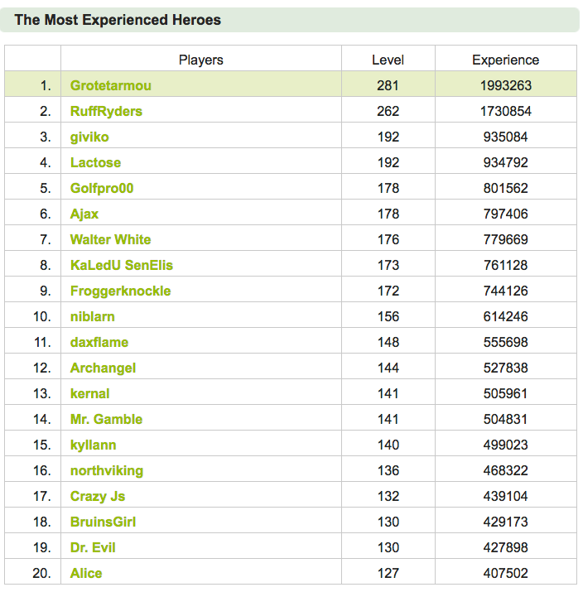Screen dimensions: 583x592
Task: Click the Experience column header
Action: 505,60
